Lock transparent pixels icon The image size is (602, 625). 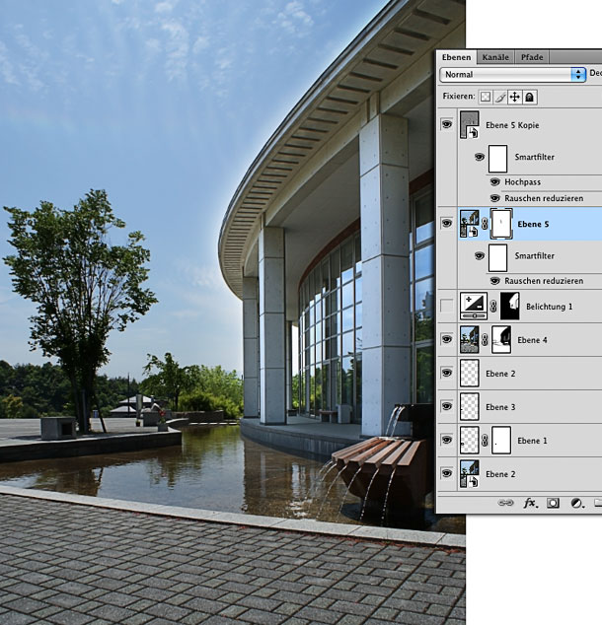coord(486,97)
